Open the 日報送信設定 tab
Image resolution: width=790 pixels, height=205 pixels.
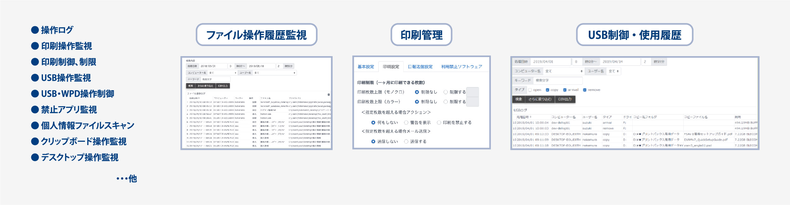click(420, 67)
